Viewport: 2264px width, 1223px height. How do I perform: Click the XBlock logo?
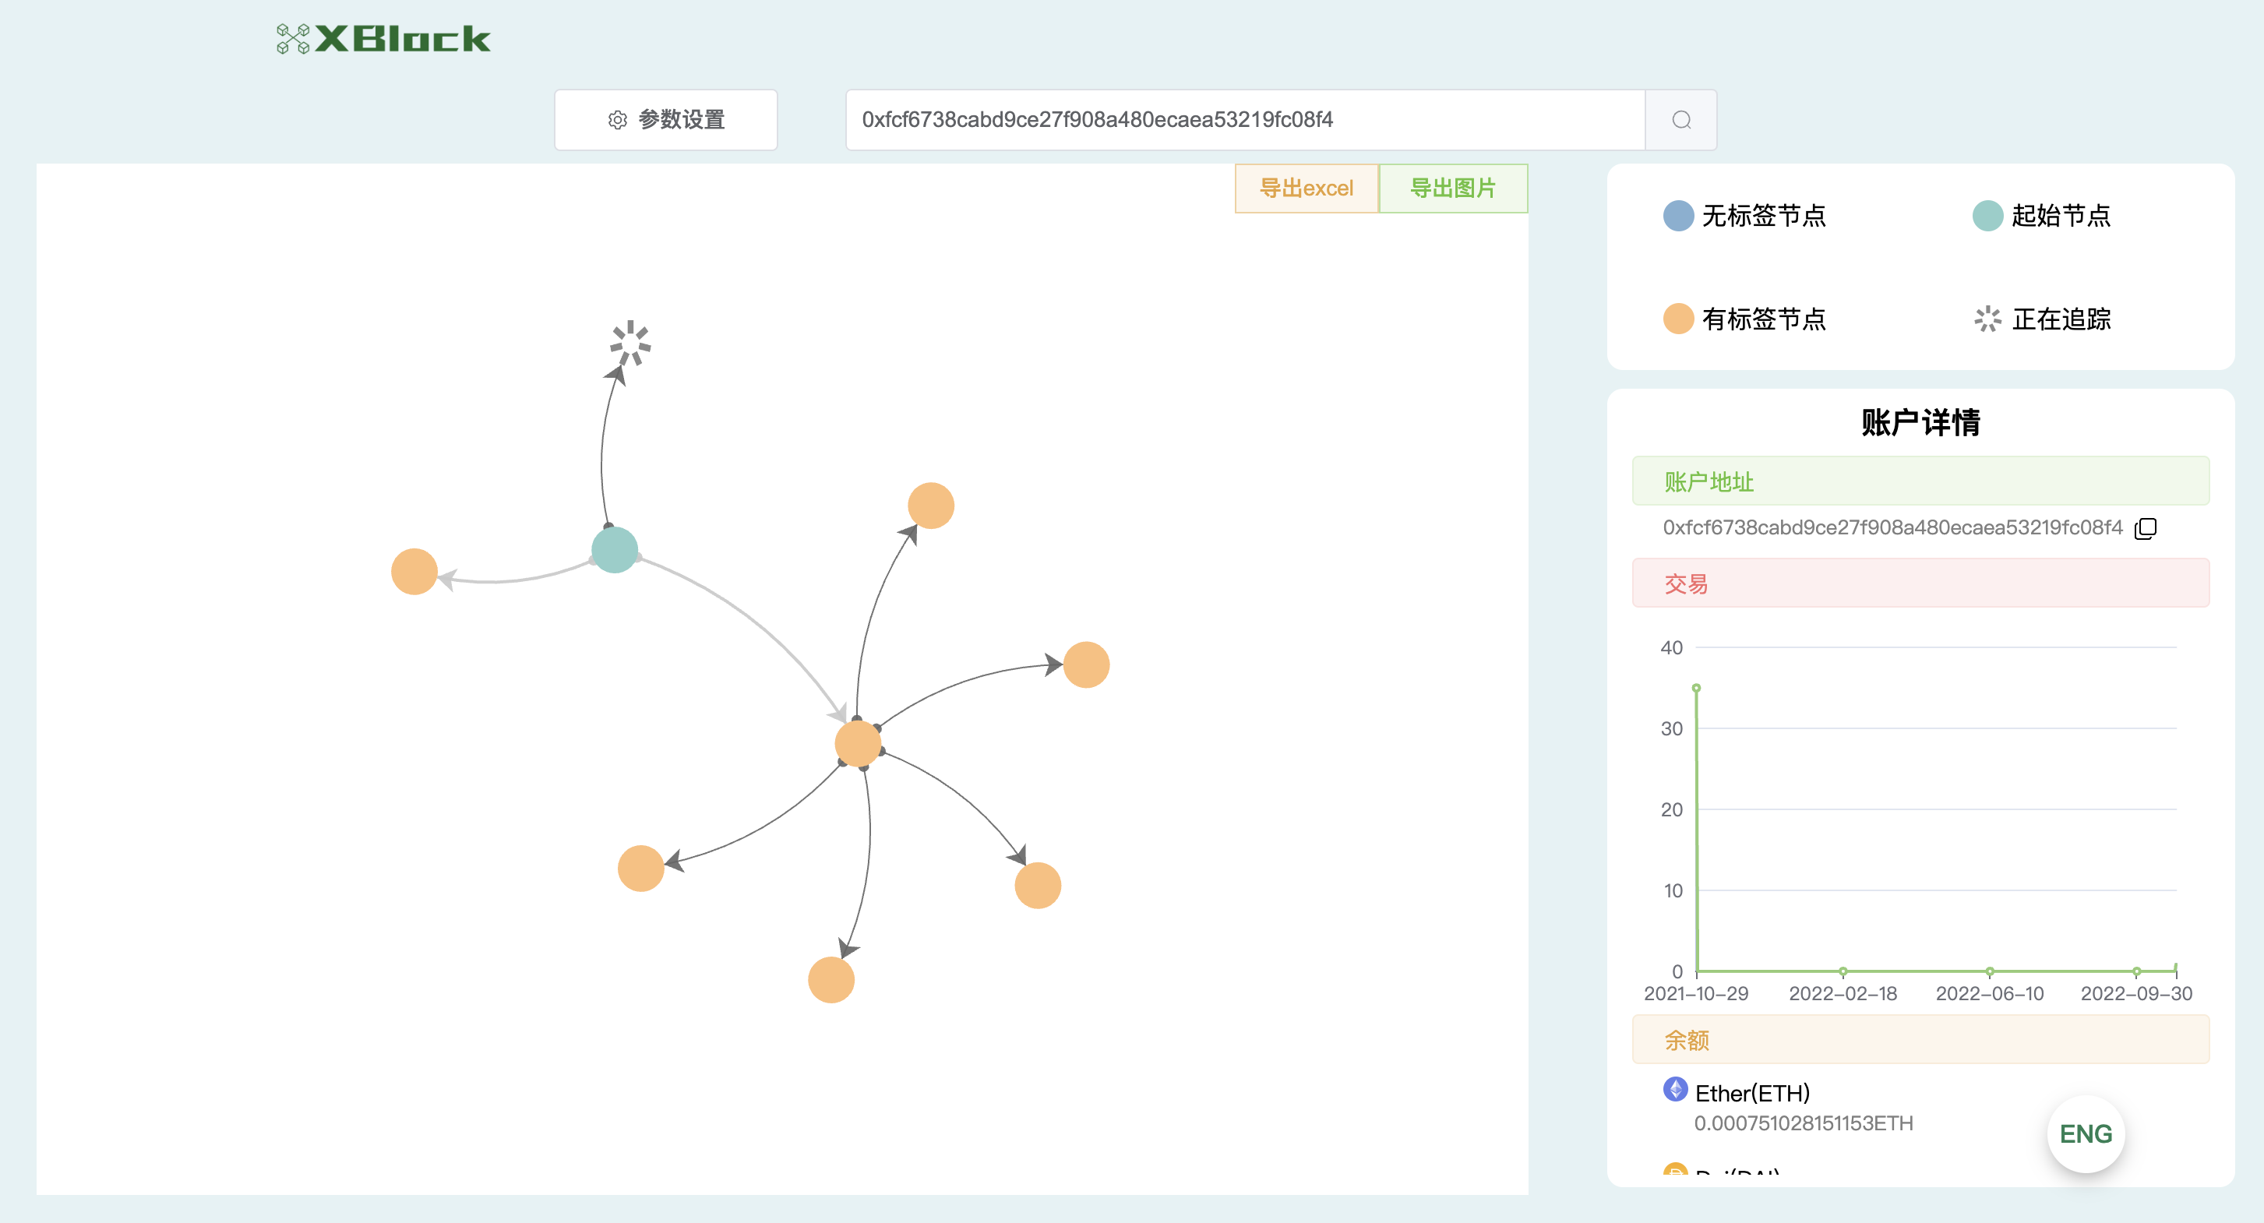point(384,39)
